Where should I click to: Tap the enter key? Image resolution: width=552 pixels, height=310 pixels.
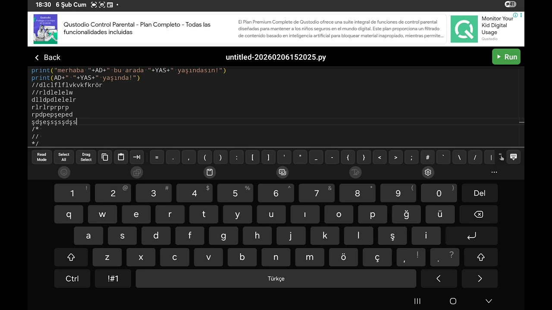(472, 236)
